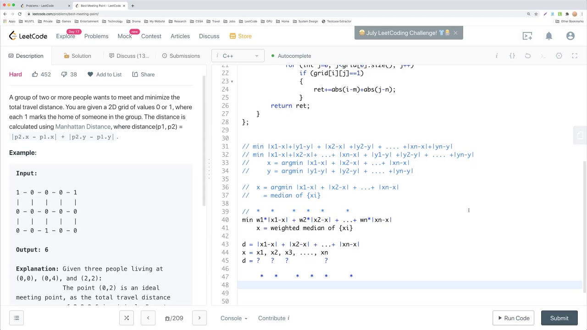Toggle Add to List favorite heart
587x330 pixels.
[x=90, y=74]
